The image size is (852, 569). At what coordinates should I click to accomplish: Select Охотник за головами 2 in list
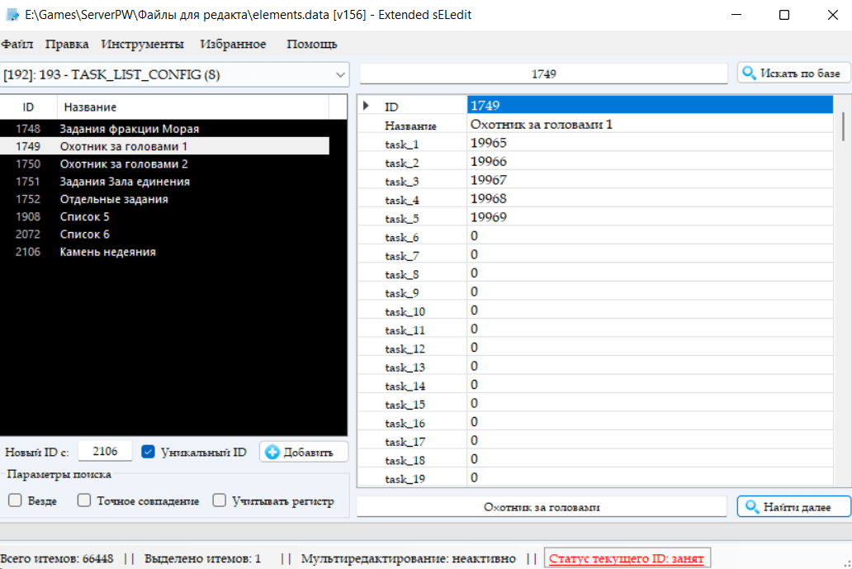tap(124, 164)
